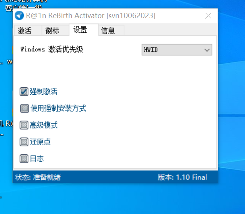The image size is (245, 214).
Task: Close the R@1n ReBirth Activator window
Action: [208, 16]
